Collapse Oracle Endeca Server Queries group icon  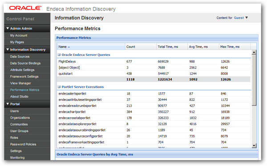tap(59, 55)
